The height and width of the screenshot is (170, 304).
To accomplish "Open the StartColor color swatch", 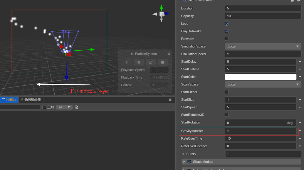I will [x=261, y=77].
